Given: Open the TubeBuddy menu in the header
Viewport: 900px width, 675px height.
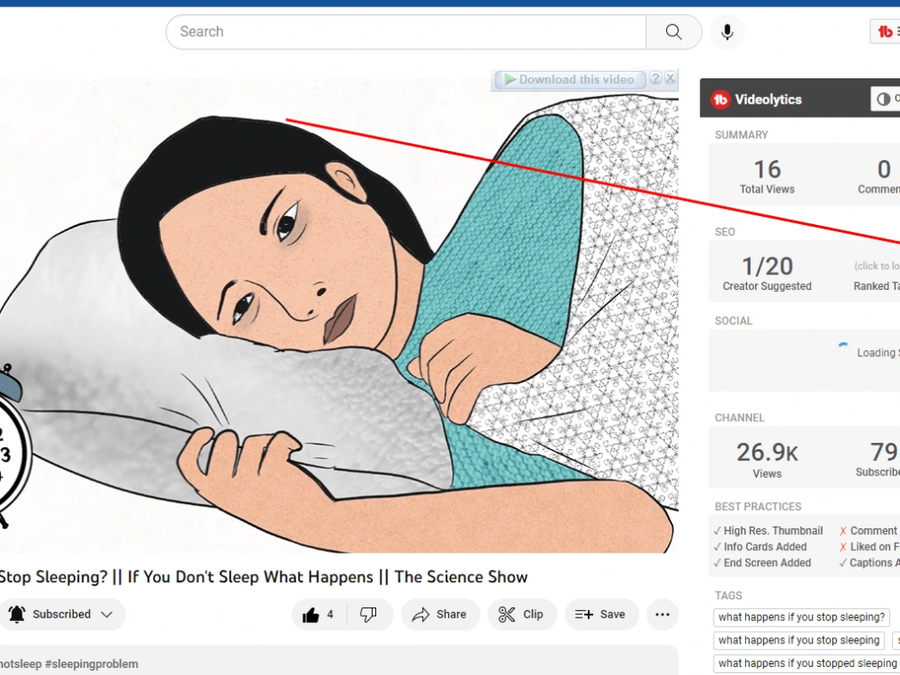Looking at the screenshot, I should point(886,31).
